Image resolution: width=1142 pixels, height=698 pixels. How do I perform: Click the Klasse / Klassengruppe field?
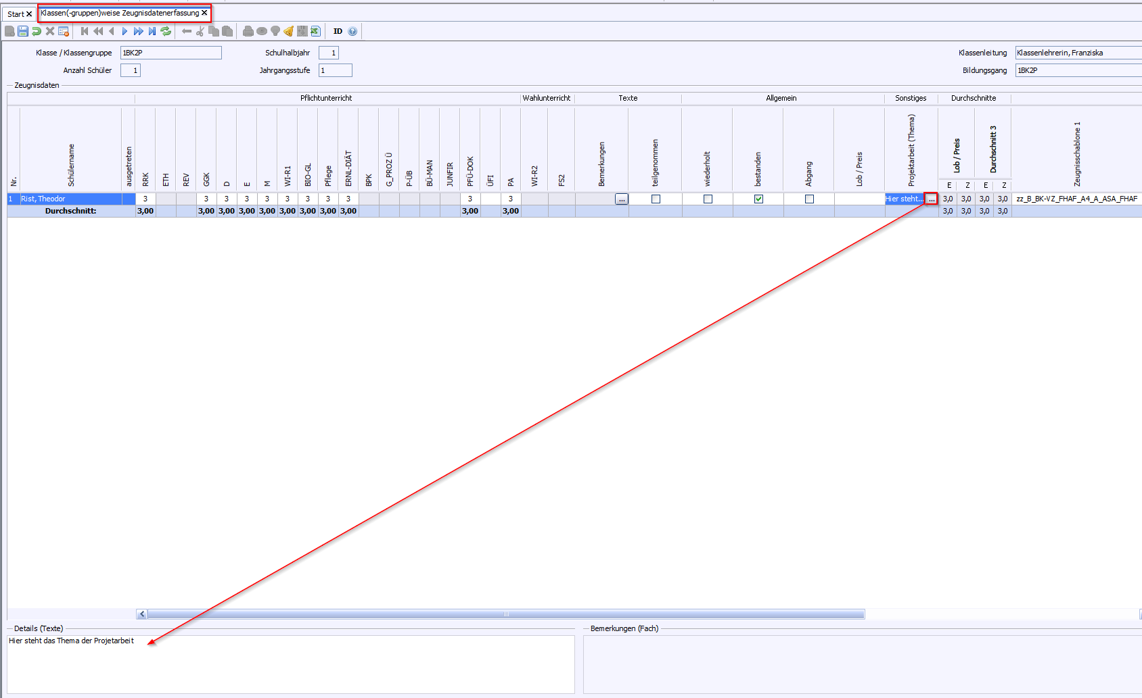point(170,53)
